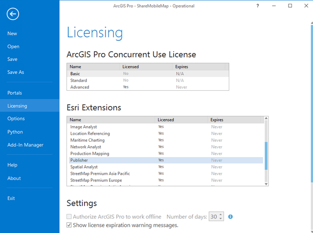
Task: Select Options in the sidebar
Action: (x=16, y=118)
